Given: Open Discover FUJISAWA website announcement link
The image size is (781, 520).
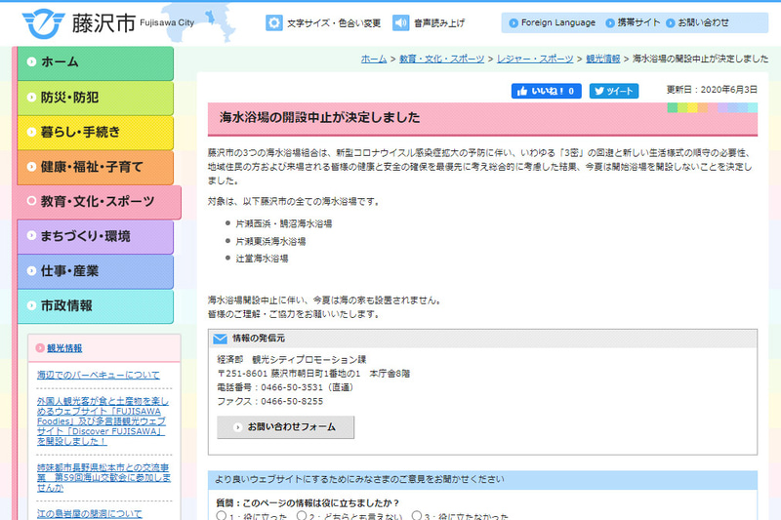Looking at the screenshot, I should pyautogui.click(x=103, y=421).
